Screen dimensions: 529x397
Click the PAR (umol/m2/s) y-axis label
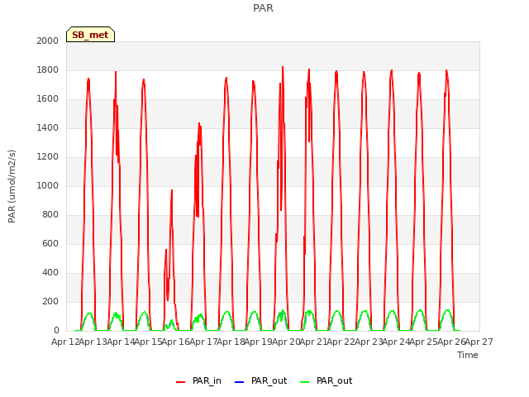(12, 186)
